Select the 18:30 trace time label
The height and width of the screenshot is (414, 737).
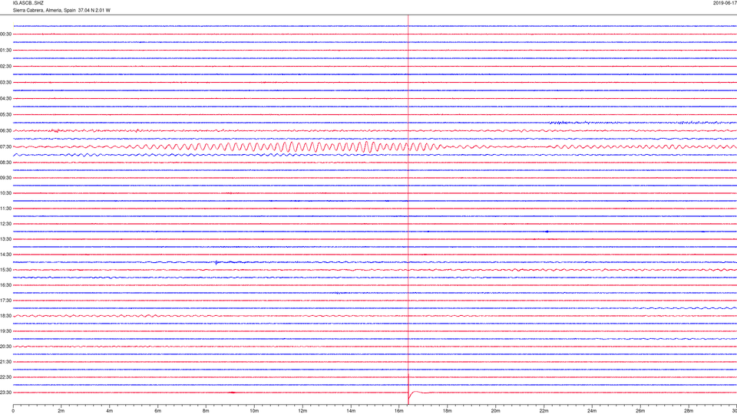tap(5, 316)
